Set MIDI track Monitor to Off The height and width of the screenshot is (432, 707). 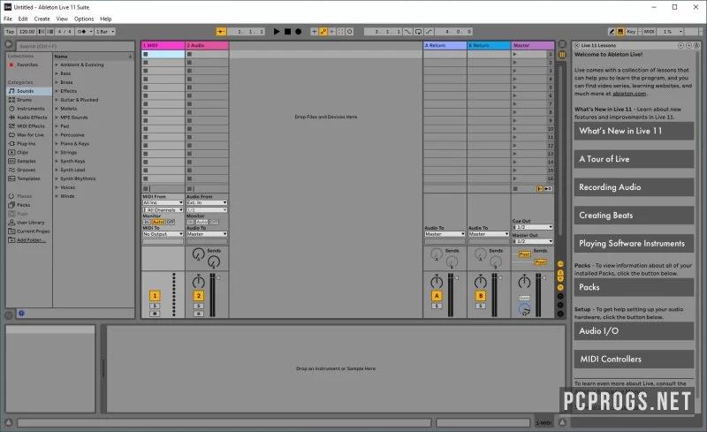[170, 223]
